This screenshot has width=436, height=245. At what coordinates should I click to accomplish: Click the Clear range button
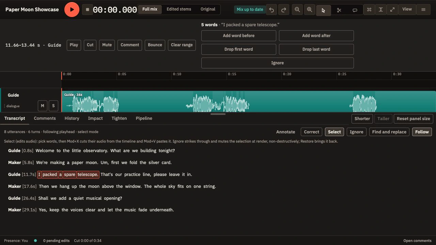click(182, 45)
